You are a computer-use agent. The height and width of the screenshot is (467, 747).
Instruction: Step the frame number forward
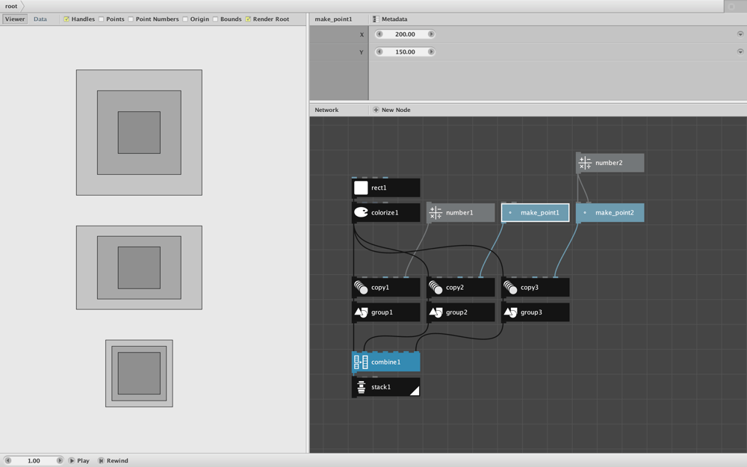(x=60, y=461)
